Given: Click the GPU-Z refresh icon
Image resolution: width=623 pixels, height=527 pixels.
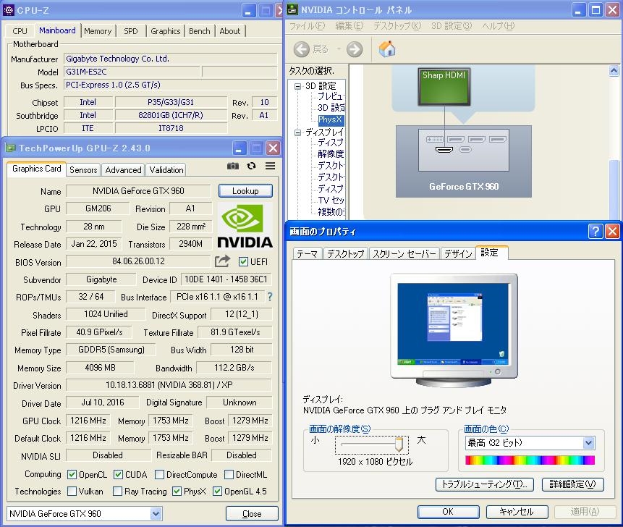Looking at the screenshot, I should [251, 166].
